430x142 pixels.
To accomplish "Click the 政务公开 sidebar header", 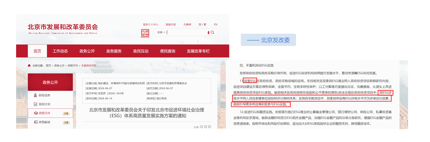I will click(x=50, y=82).
